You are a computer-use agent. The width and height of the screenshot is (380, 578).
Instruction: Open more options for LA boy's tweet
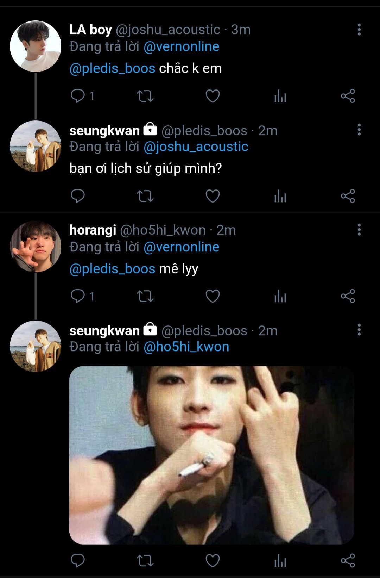[359, 30]
